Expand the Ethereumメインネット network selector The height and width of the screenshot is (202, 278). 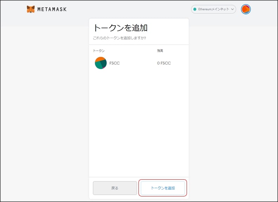coord(213,9)
